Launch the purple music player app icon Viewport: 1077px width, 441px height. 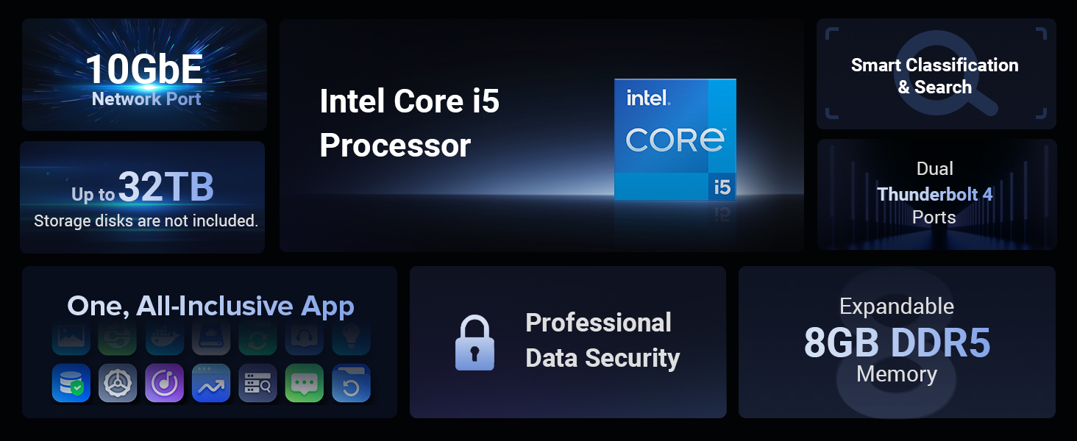coord(164,383)
